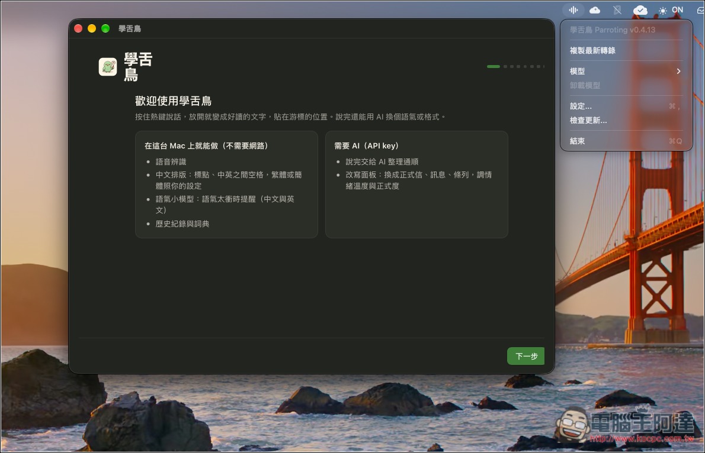Click the Parroting waveform menu bar icon
The image size is (705, 453).
(573, 10)
